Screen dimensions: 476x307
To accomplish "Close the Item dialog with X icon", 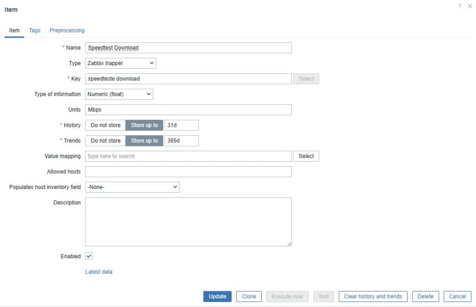I will pyautogui.click(x=469, y=6).
